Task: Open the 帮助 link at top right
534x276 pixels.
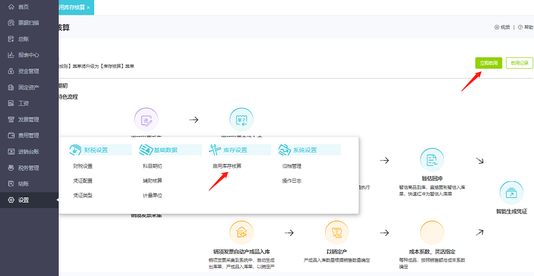Action: 525,27
